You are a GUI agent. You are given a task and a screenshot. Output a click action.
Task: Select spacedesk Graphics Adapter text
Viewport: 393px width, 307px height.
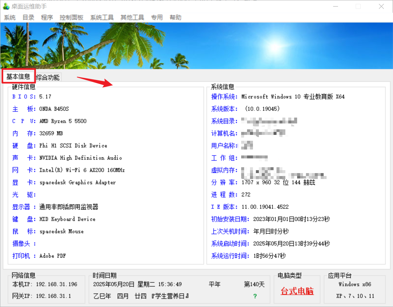tap(78, 183)
